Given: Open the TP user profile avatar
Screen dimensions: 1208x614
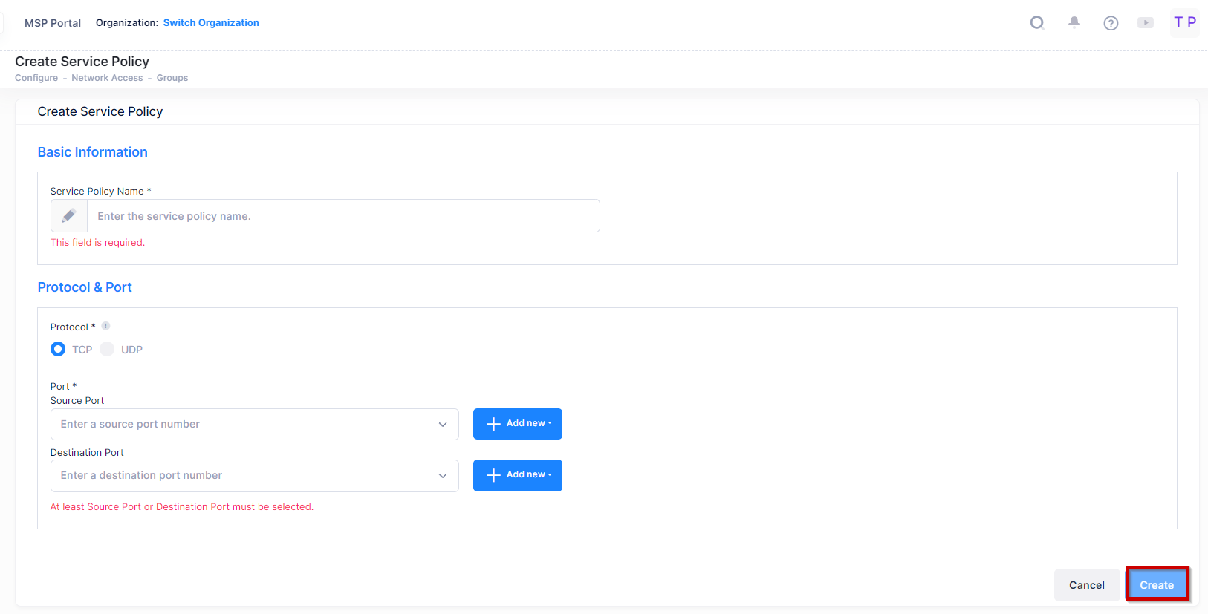Looking at the screenshot, I should 1184,22.
